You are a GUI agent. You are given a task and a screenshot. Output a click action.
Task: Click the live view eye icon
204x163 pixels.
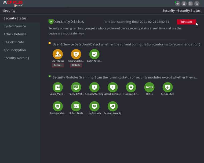[177, 4]
